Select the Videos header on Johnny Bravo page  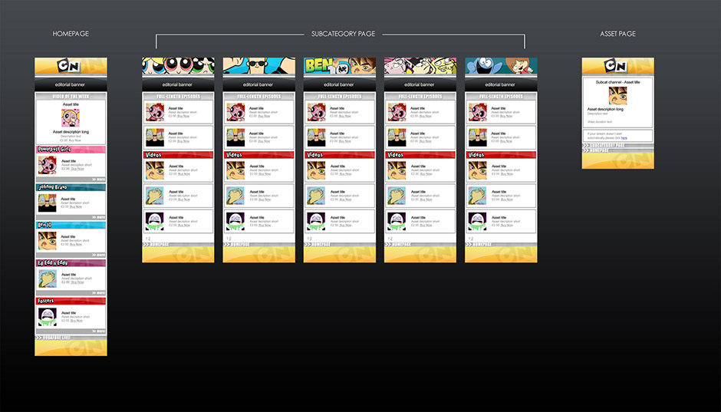pyautogui.click(x=259, y=155)
